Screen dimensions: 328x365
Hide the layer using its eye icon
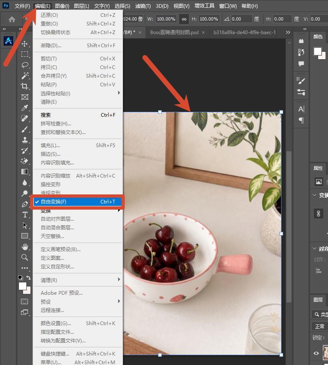point(316,353)
